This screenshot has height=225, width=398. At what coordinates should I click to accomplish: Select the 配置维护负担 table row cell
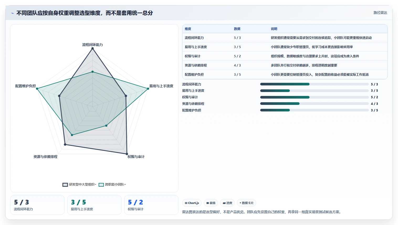coord(194,75)
